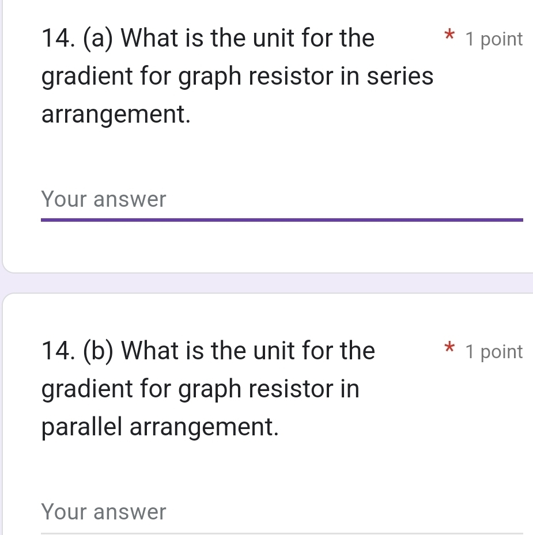Click the lavender gap between question cards
Screen dimensions: 533x535
[x=266, y=283]
